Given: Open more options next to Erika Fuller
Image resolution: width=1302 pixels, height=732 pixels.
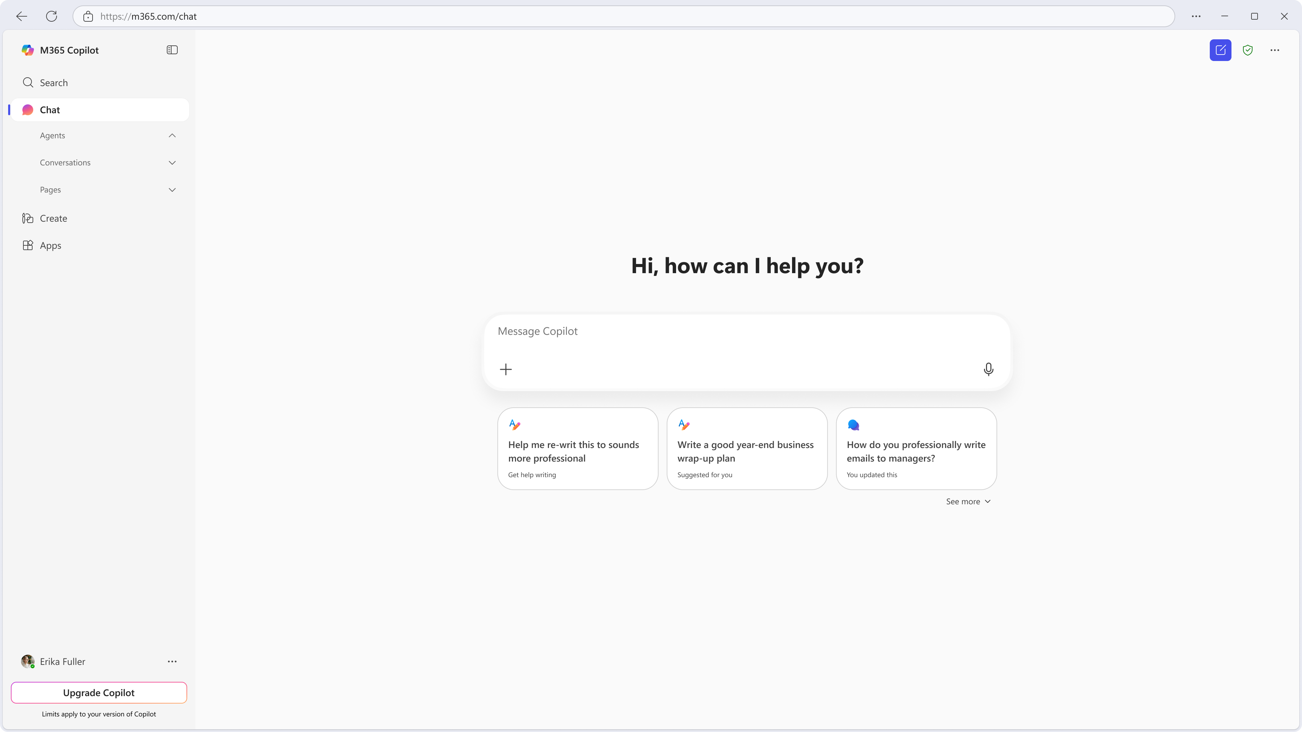Looking at the screenshot, I should (172, 662).
